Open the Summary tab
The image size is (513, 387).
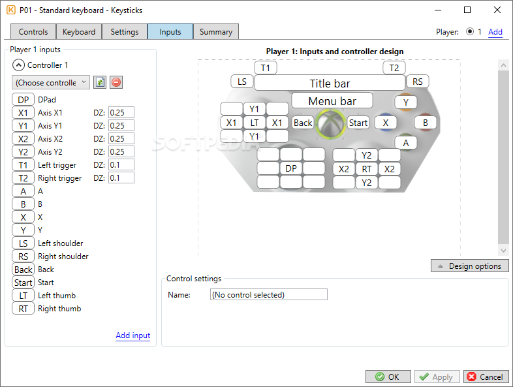coord(216,32)
